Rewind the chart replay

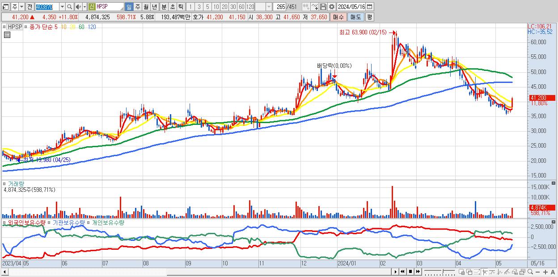[x=403, y=272]
